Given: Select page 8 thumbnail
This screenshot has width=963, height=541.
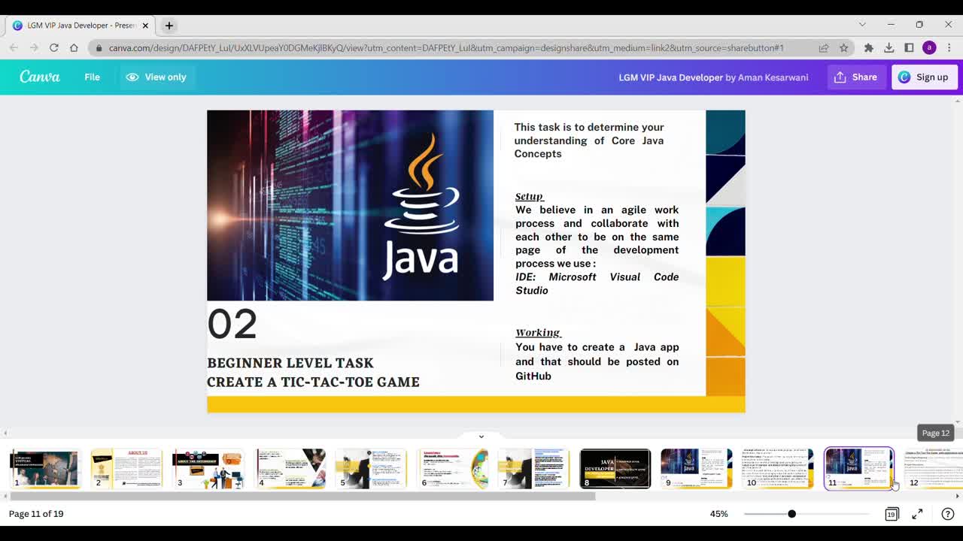Looking at the screenshot, I should pyautogui.click(x=615, y=468).
